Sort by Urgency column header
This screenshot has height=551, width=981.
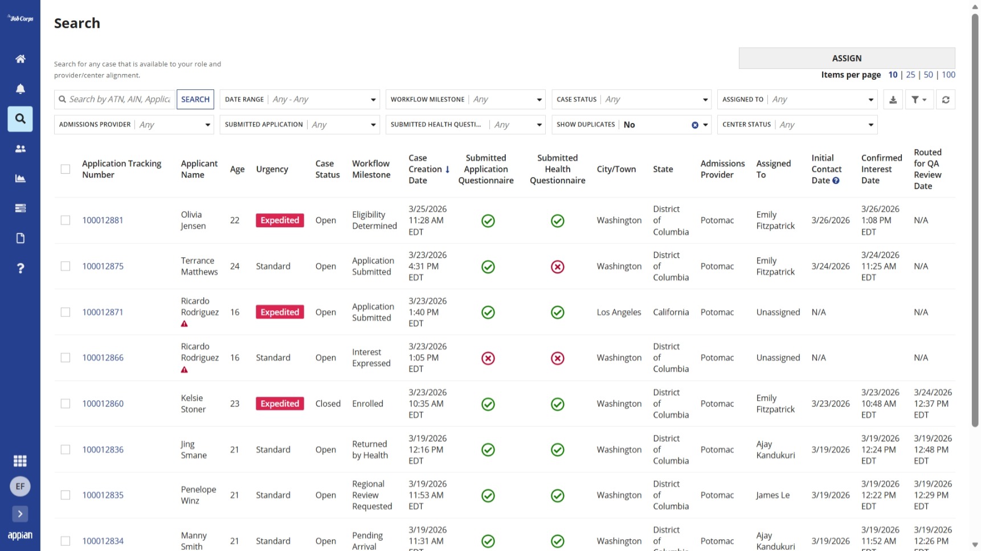tap(272, 169)
